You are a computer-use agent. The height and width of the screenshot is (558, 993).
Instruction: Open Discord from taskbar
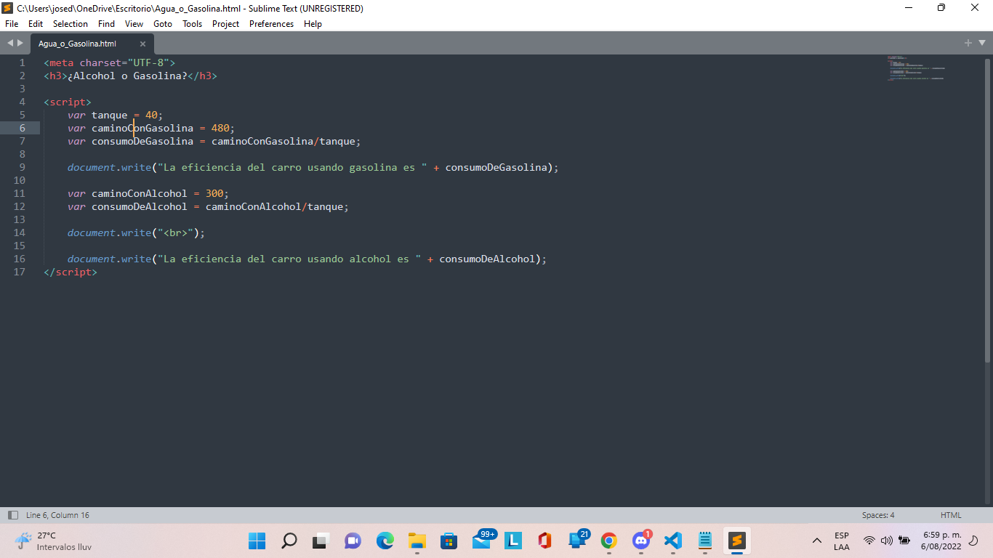[641, 541]
